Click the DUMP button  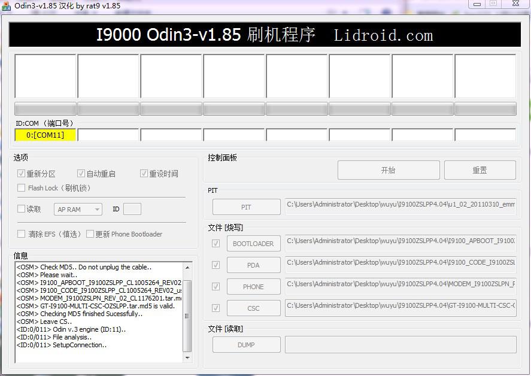(x=247, y=344)
